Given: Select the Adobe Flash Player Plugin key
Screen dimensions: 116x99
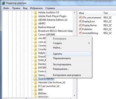Looking at the screenshot, I should click(x=52, y=16).
